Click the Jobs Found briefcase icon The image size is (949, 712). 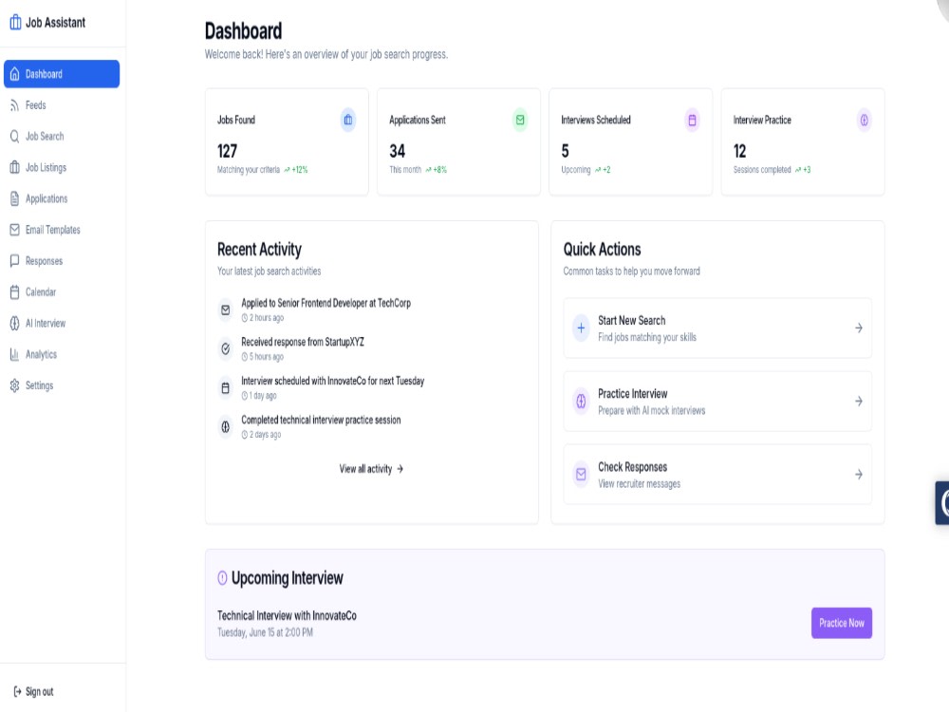click(348, 120)
